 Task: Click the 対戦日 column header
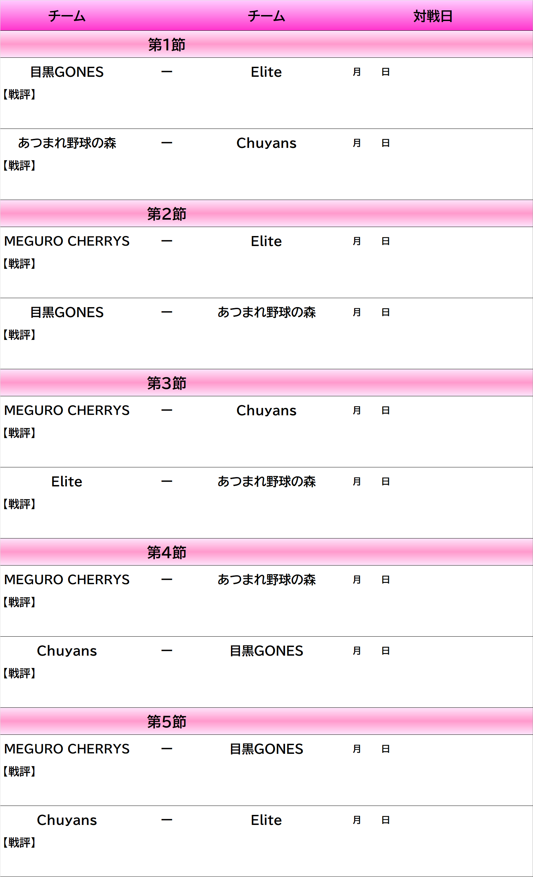coord(433,16)
